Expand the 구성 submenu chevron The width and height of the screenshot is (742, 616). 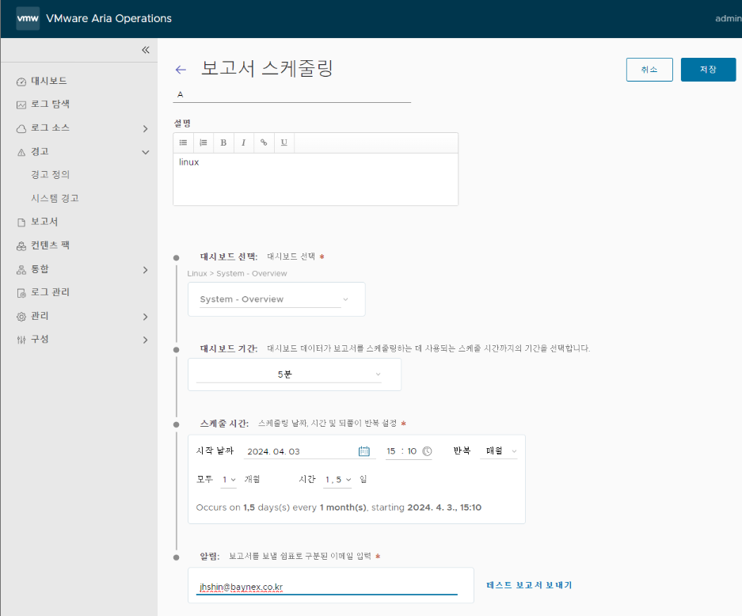click(145, 340)
